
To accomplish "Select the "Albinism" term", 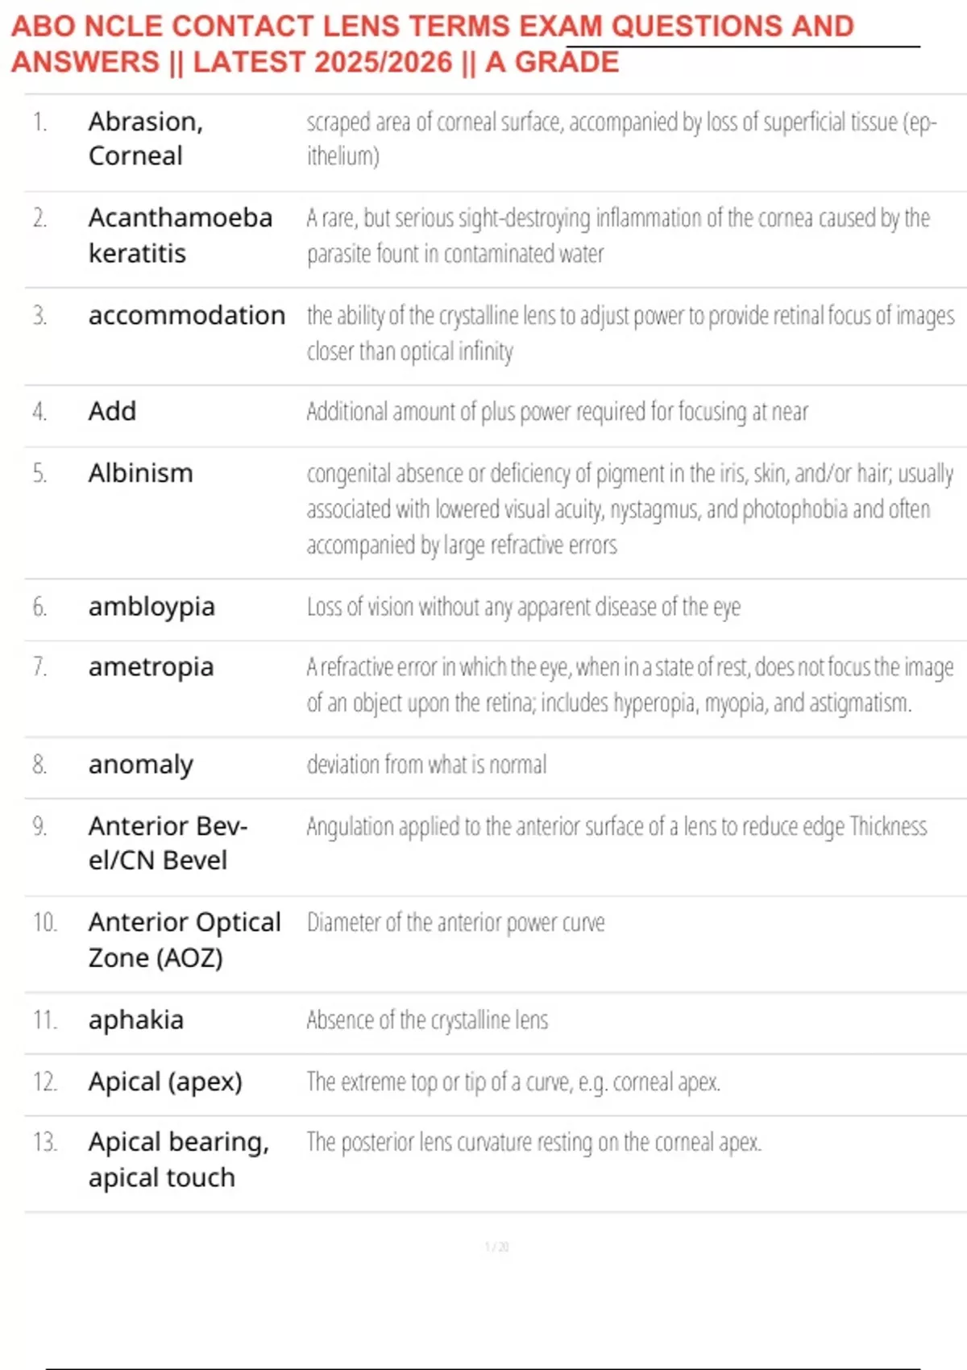I will tap(140, 473).
